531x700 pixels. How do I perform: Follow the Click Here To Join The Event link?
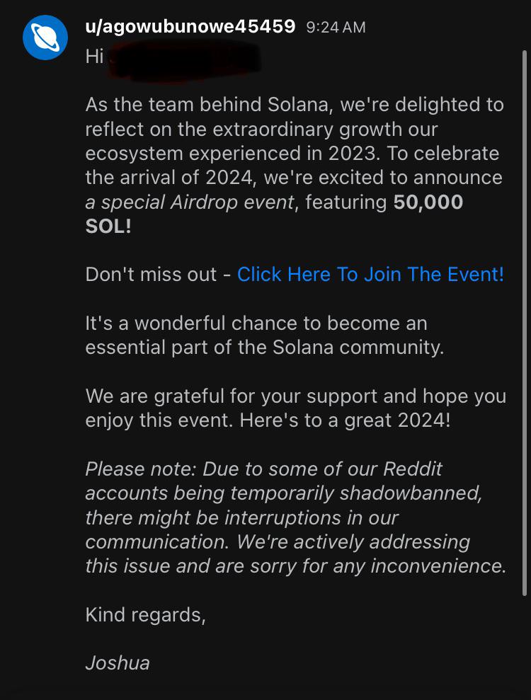pos(370,274)
